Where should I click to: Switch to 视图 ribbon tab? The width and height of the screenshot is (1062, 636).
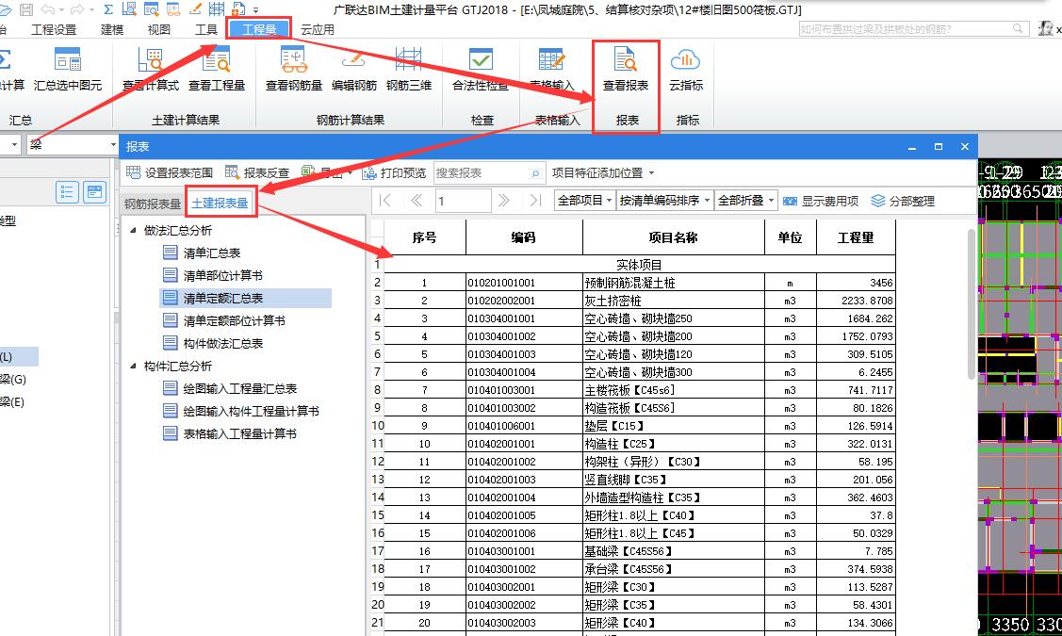pyautogui.click(x=158, y=29)
